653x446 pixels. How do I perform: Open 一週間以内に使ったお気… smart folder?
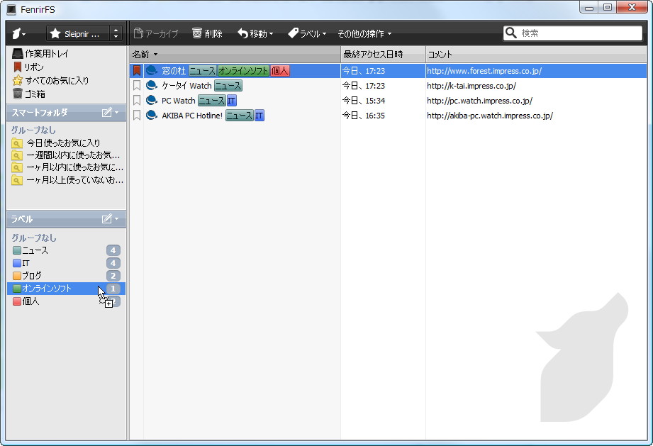click(66, 155)
